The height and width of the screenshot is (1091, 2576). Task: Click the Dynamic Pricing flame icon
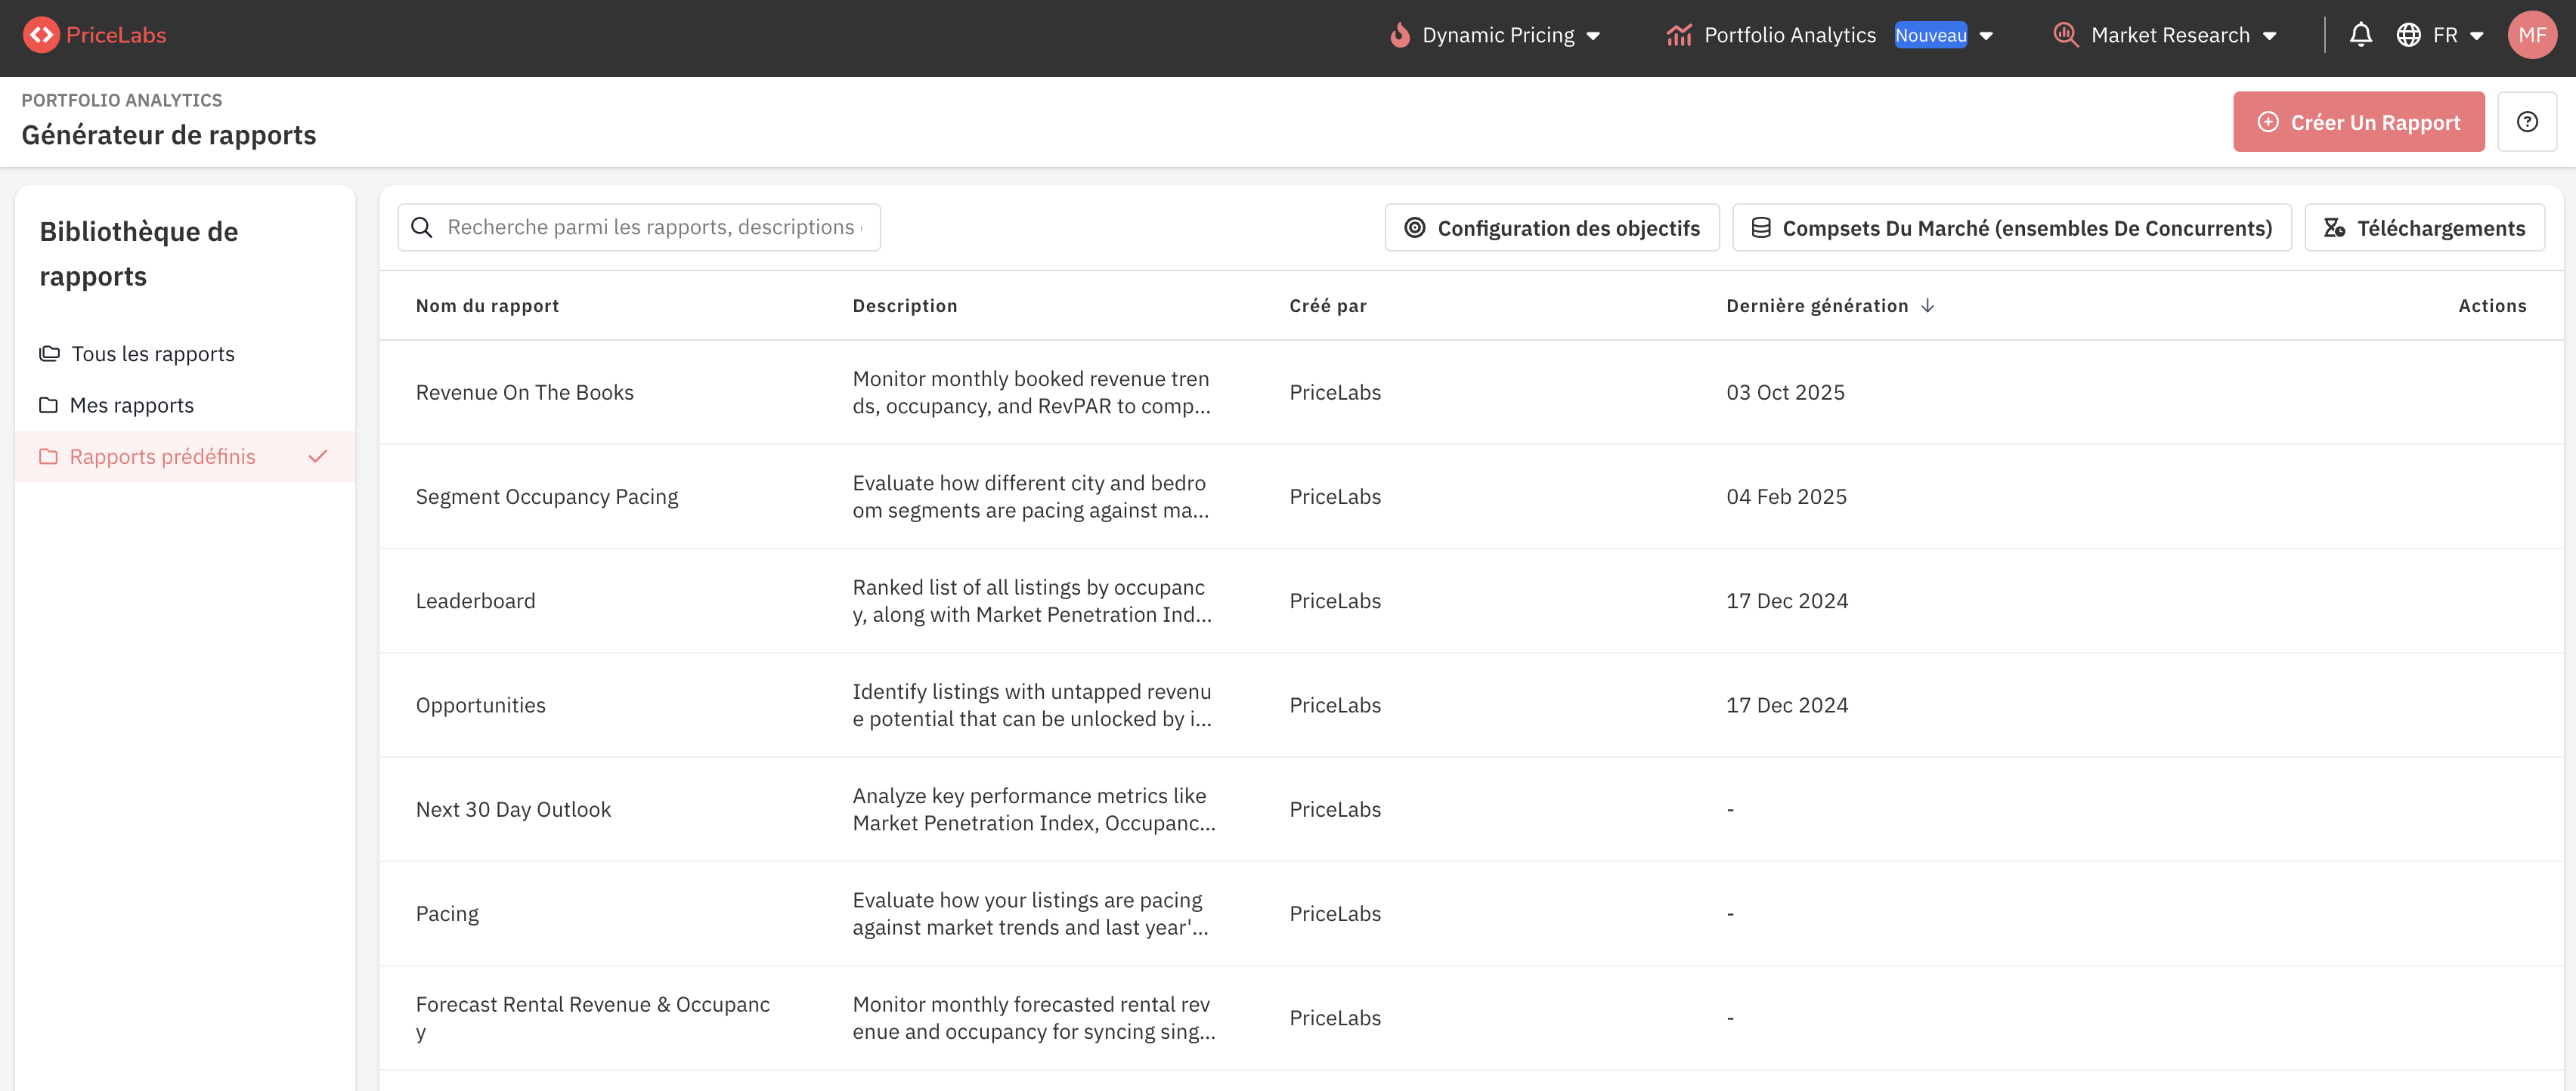tap(1400, 35)
